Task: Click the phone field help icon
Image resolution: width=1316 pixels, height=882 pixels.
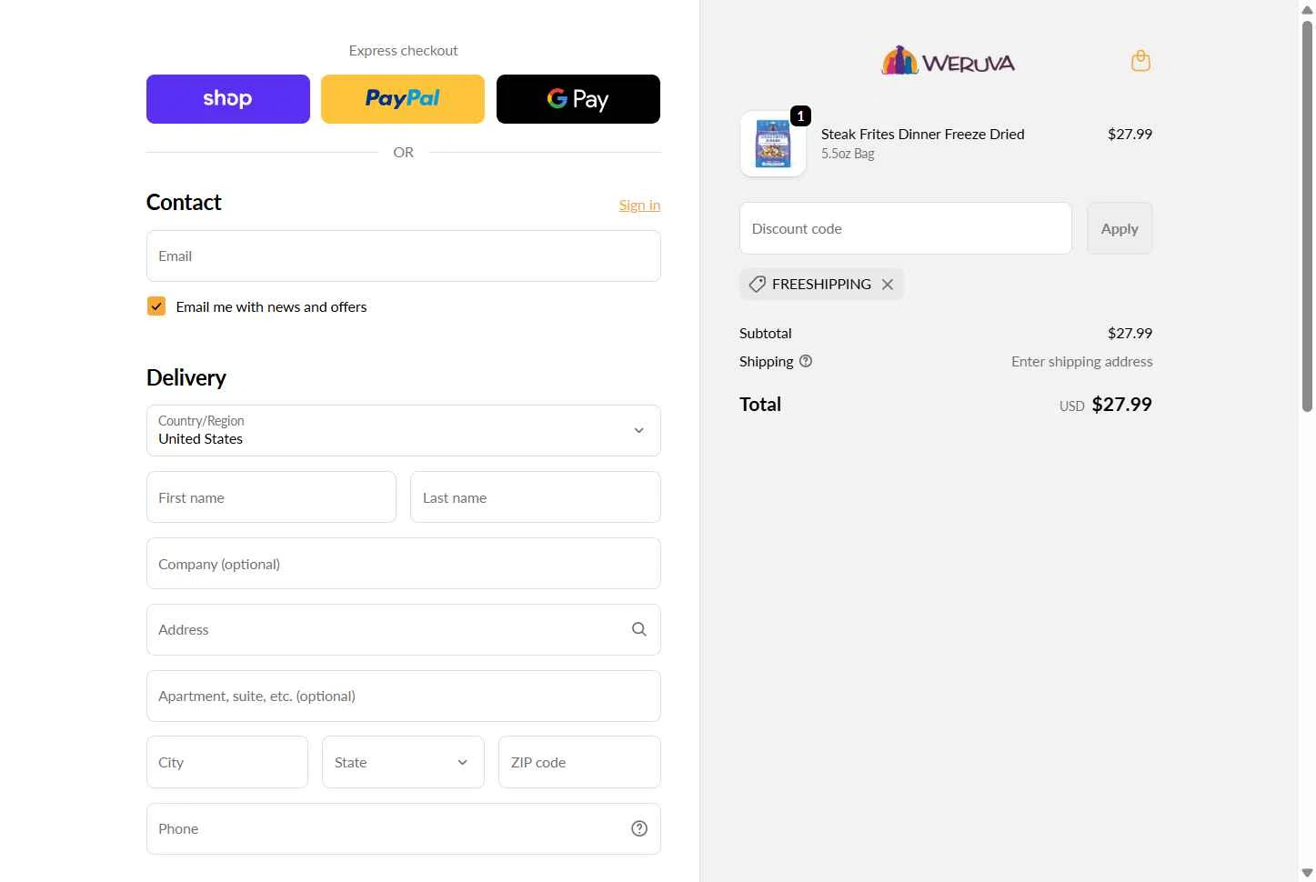Action: click(x=639, y=828)
